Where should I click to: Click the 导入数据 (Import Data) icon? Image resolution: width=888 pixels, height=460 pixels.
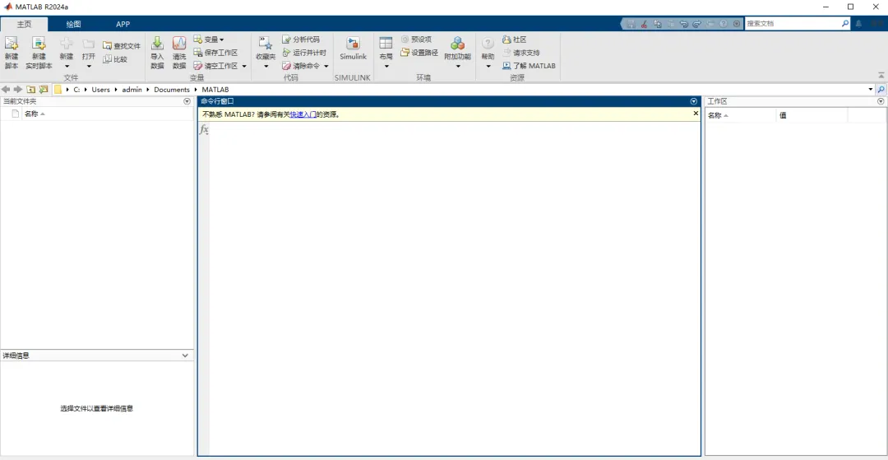point(157,43)
